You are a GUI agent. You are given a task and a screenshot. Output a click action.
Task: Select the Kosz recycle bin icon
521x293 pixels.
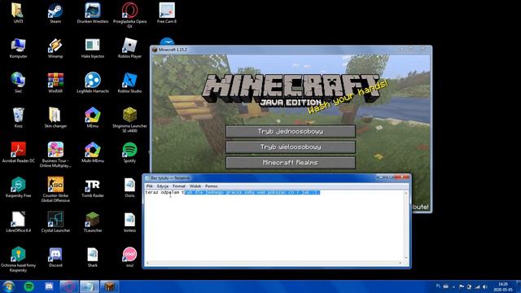[18, 118]
